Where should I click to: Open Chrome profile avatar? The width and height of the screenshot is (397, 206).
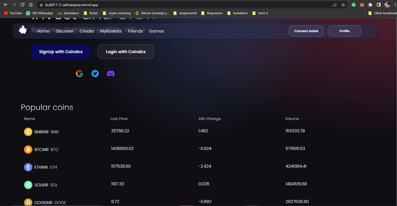coord(387,5)
